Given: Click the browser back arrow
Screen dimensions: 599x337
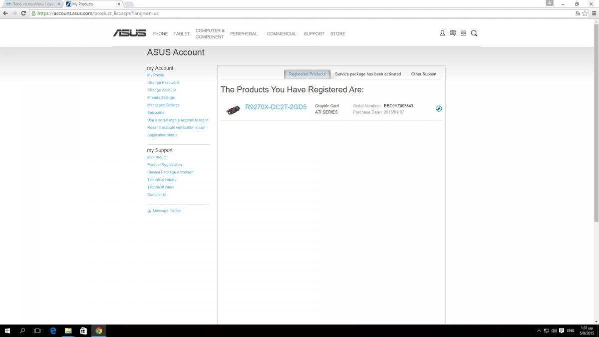Looking at the screenshot, I should point(5,13).
